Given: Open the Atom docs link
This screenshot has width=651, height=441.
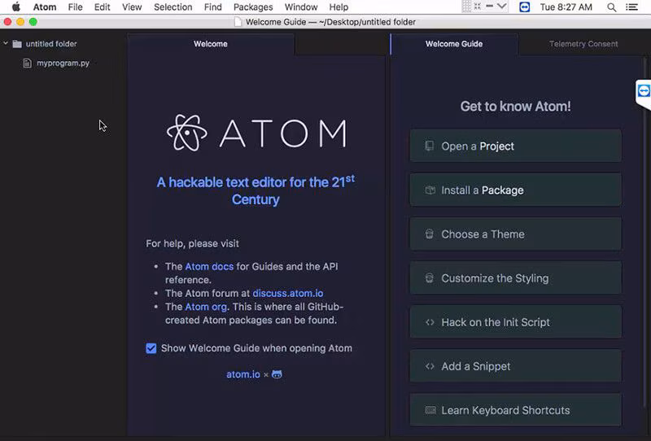Looking at the screenshot, I should (209, 266).
